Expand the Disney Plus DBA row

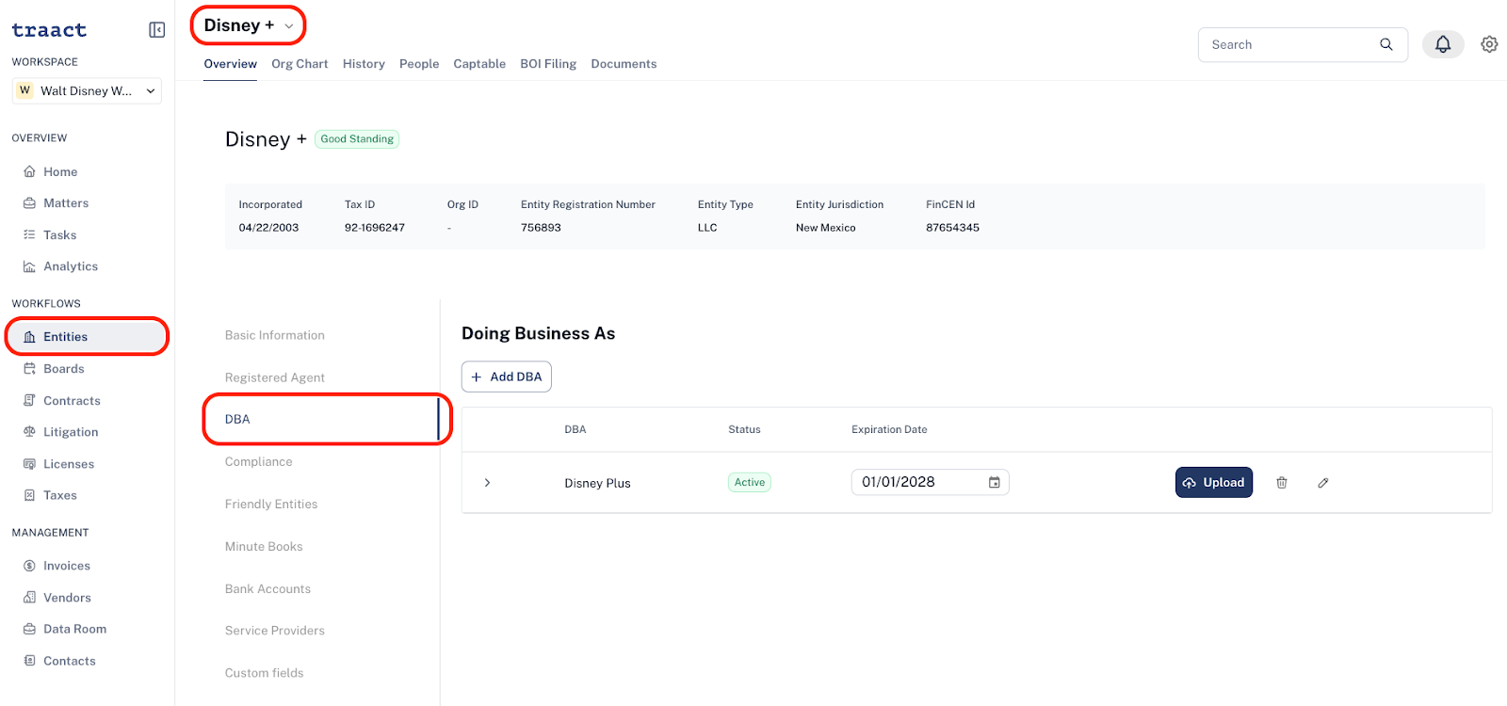pos(487,483)
